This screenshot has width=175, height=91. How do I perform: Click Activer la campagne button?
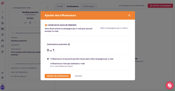coord(160,6)
